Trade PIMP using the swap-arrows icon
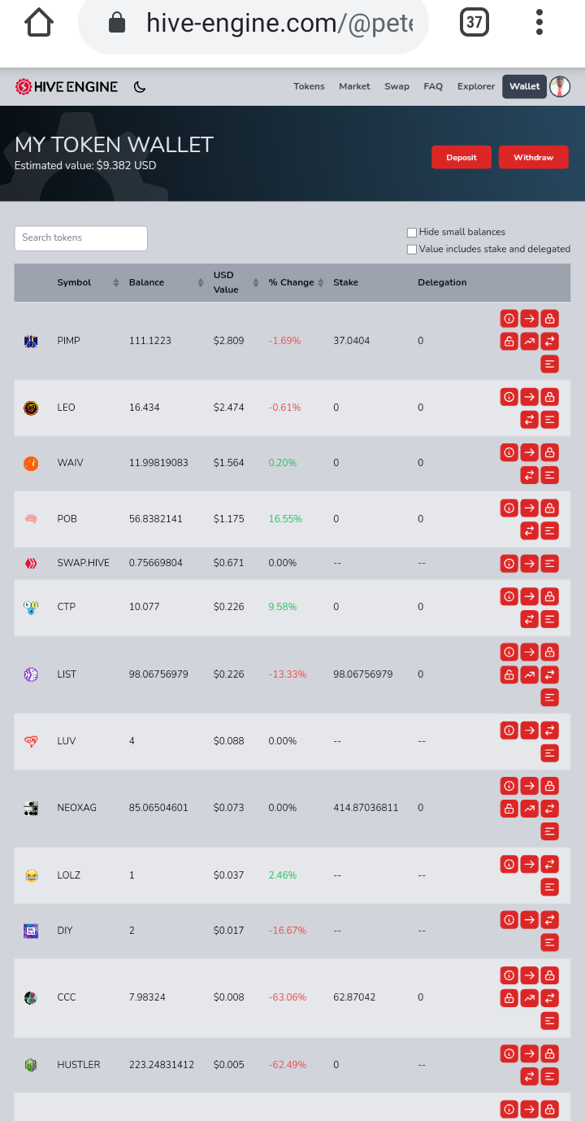 [x=550, y=341]
